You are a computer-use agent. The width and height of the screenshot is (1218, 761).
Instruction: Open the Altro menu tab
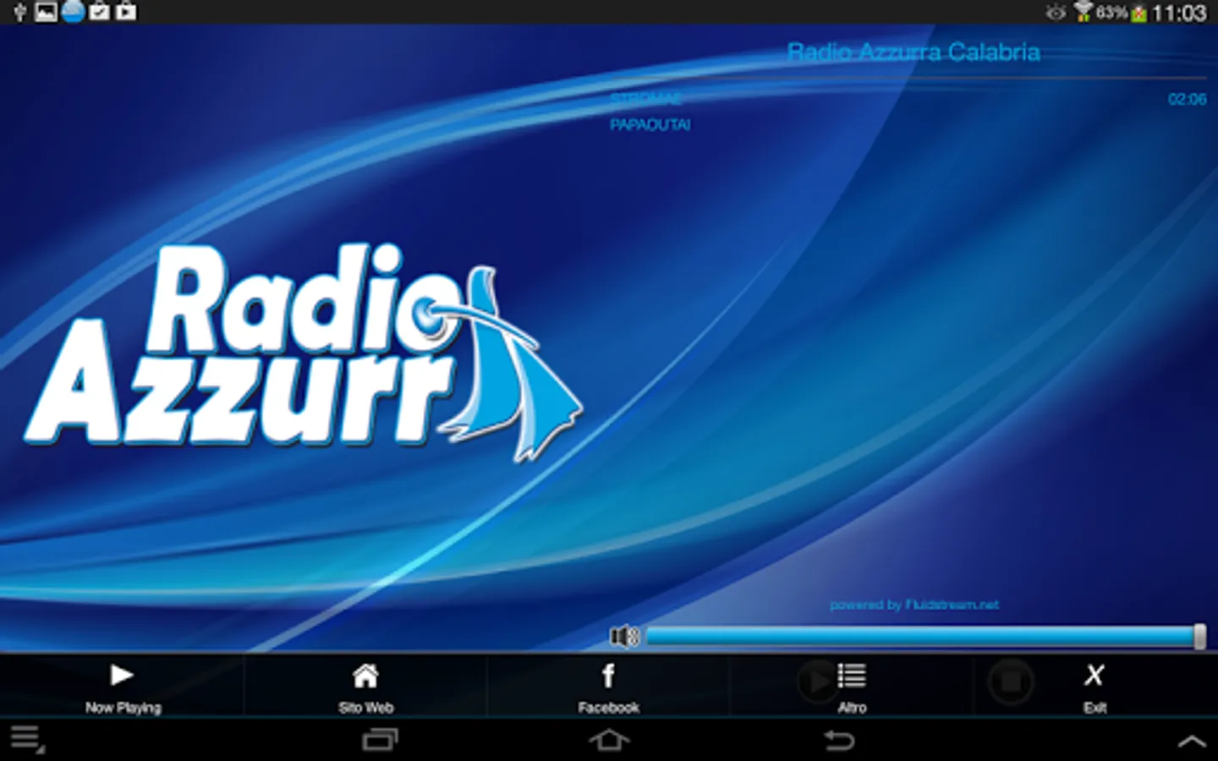pyautogui.click(x=852, y=687)
